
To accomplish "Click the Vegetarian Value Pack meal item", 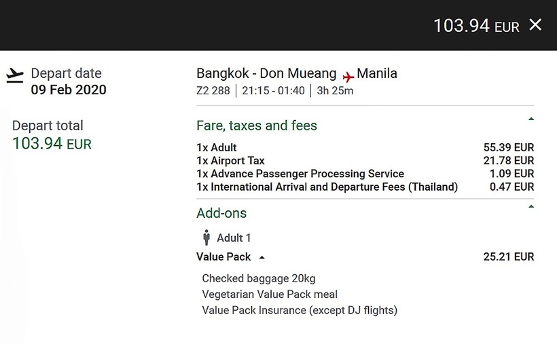I will click(x=270, y=294).
